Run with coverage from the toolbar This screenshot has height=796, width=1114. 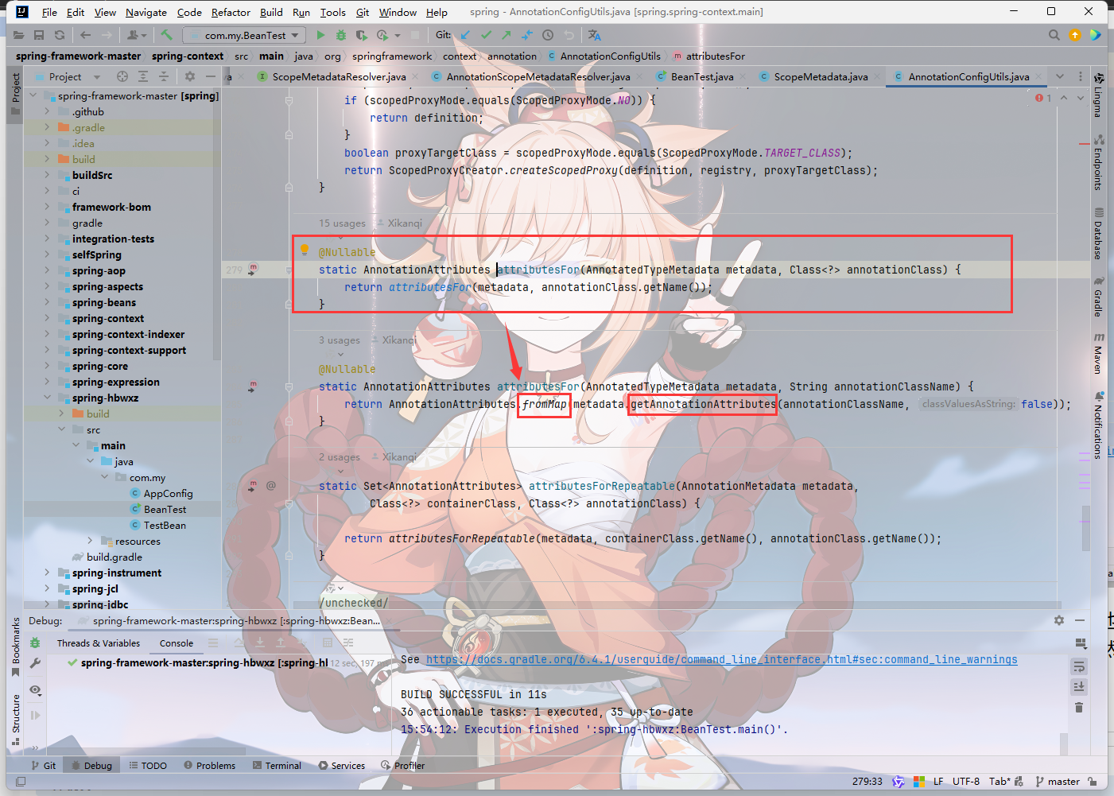tap(361, 35)
